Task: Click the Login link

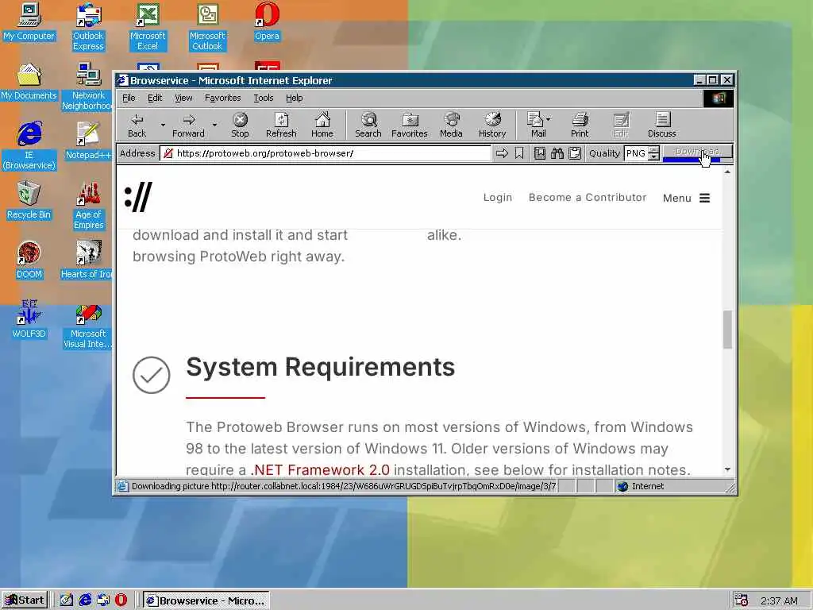Action: click(x=497, y=198)
